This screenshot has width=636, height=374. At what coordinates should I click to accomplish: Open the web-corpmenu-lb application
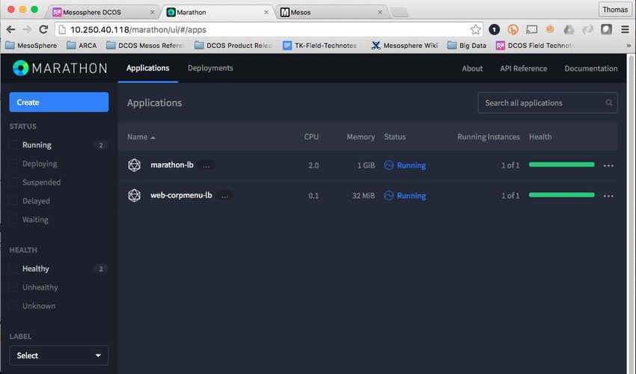181,195
